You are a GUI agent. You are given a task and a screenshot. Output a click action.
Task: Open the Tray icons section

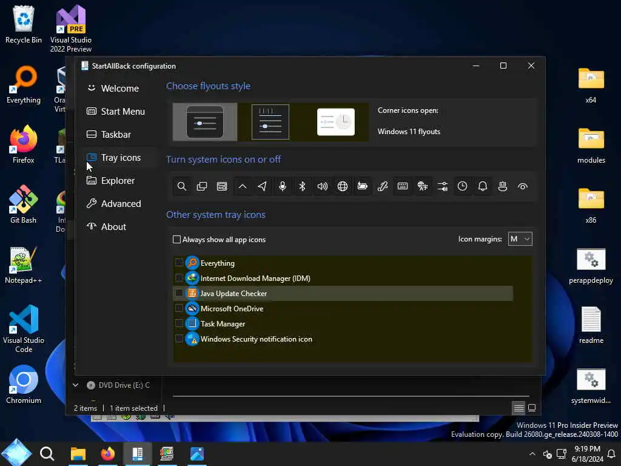(x=120, y=158)
